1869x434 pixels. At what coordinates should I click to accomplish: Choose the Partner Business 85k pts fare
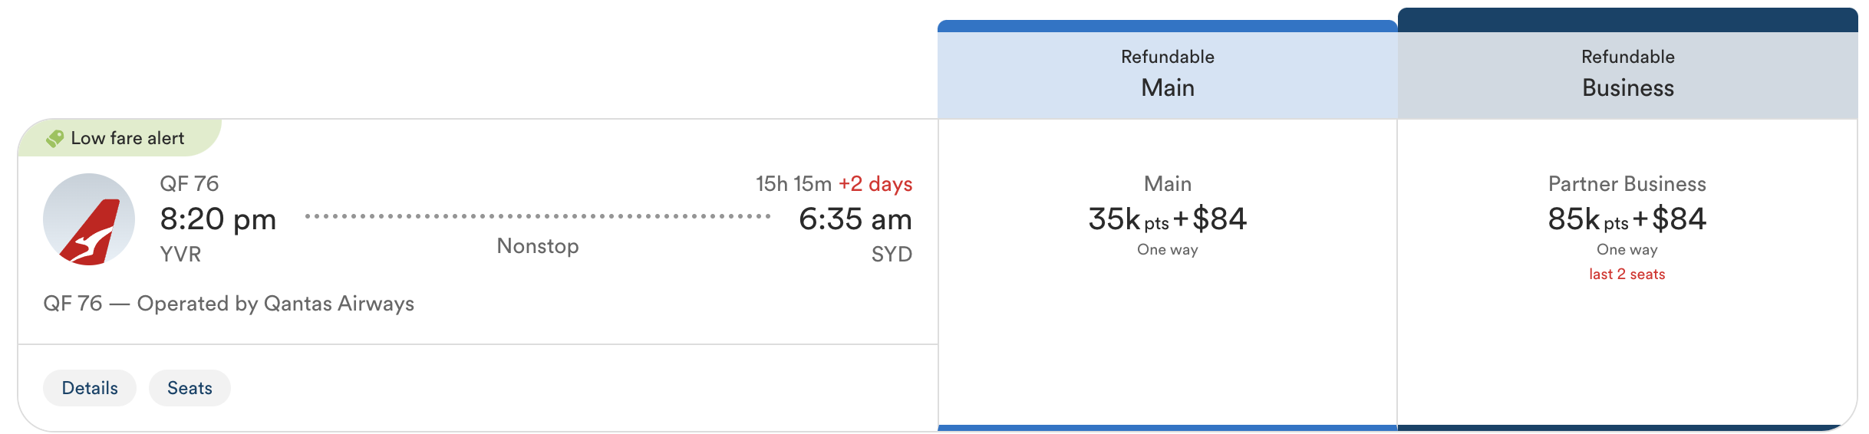click(1627, 219)
